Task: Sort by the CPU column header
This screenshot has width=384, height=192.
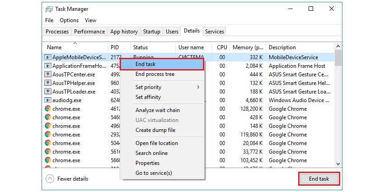Action: coord(220,47)
